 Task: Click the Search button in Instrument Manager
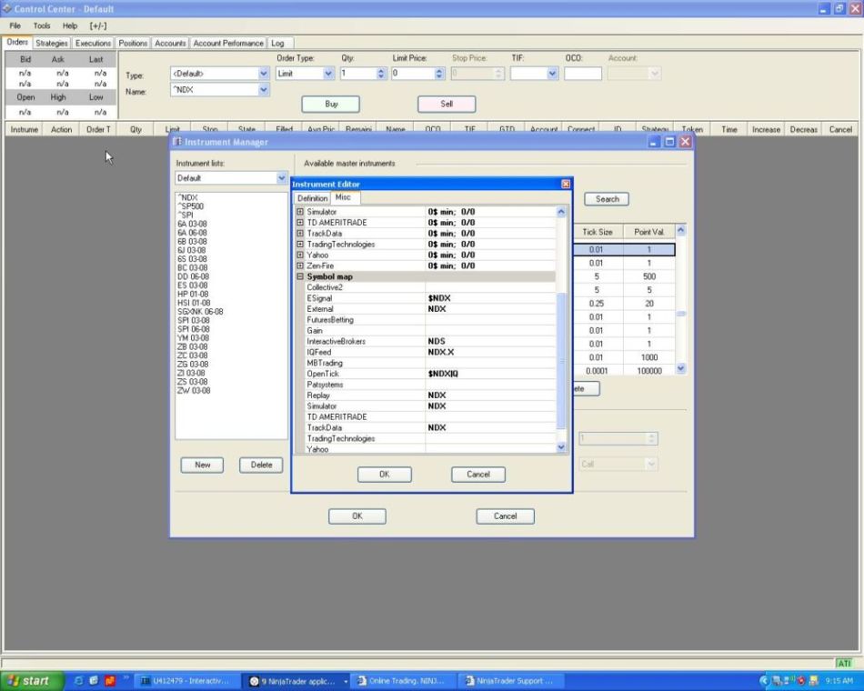(607, 199)
